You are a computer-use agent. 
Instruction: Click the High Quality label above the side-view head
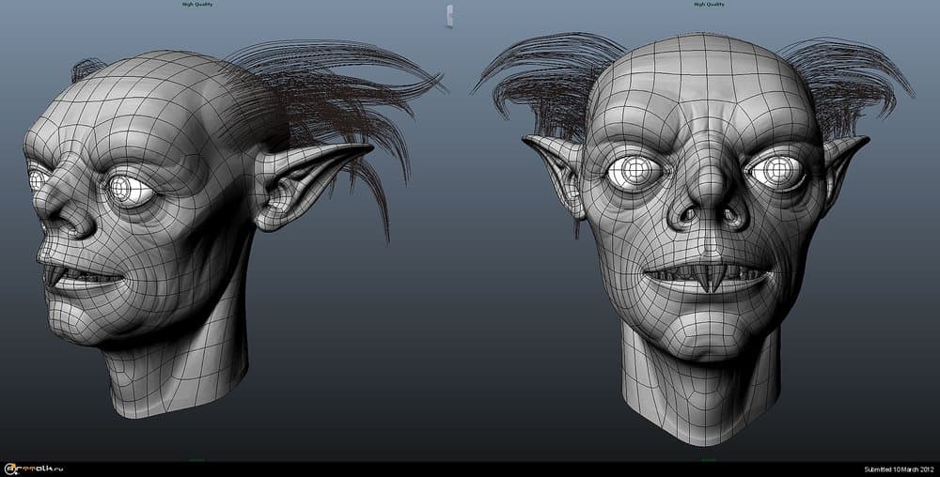[x=197, y=4]
